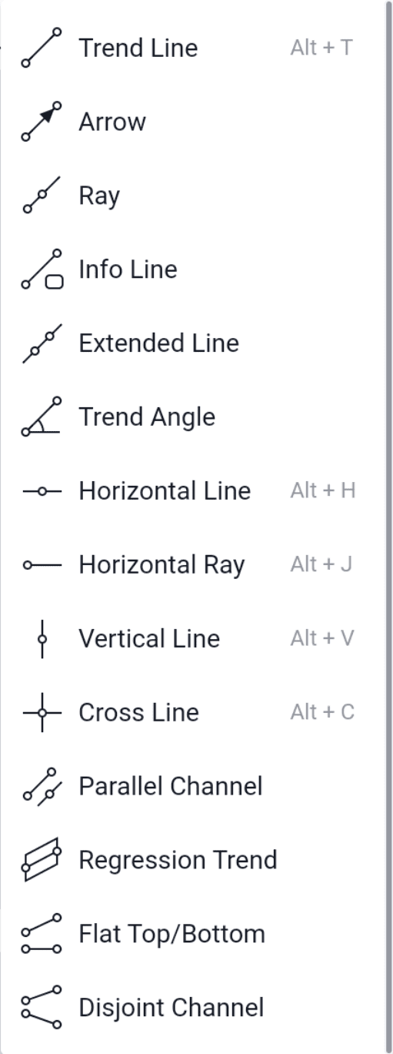Activate the Extended Line icon

point(42,343)
